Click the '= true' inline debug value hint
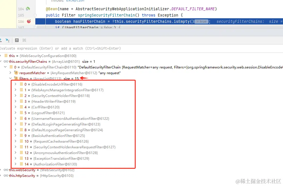The width and height of the screenshot is (283, 186). 201,21
